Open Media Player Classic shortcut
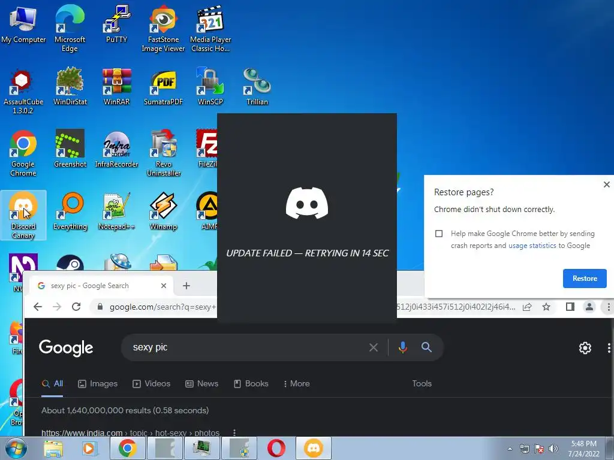 [210, 28]
